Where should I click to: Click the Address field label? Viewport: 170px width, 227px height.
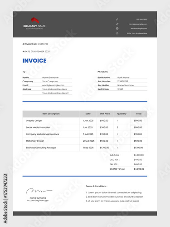point(27,89)
